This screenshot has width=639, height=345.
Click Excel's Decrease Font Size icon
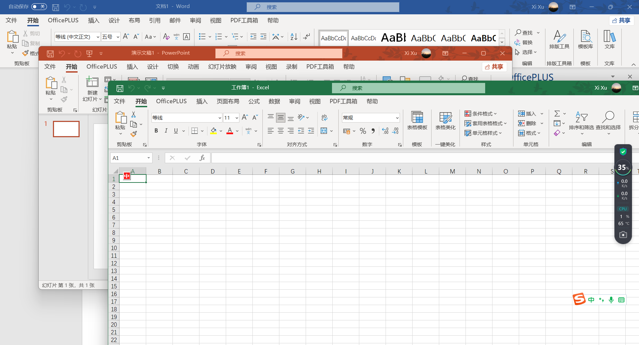tap(255, 117)
